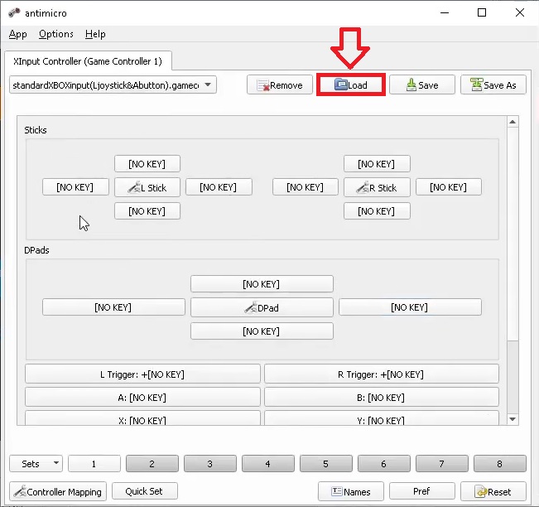Open L Stick settings
This screenshot has height=507, width=539.
147,187
